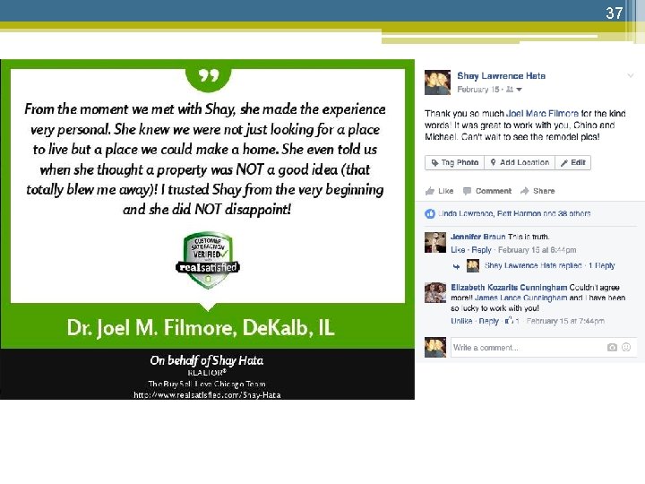Click the Comment action
The image size is (645, 484).
pyautogui.click(x=487, y=191)
